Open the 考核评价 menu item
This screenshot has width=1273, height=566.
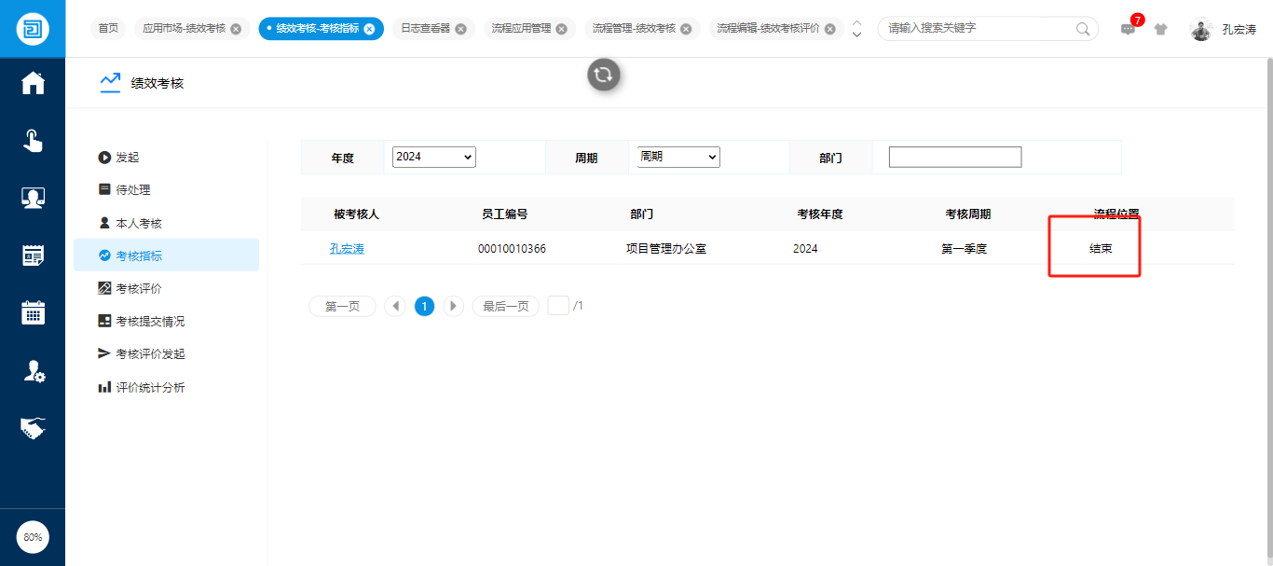click(166, 288)
